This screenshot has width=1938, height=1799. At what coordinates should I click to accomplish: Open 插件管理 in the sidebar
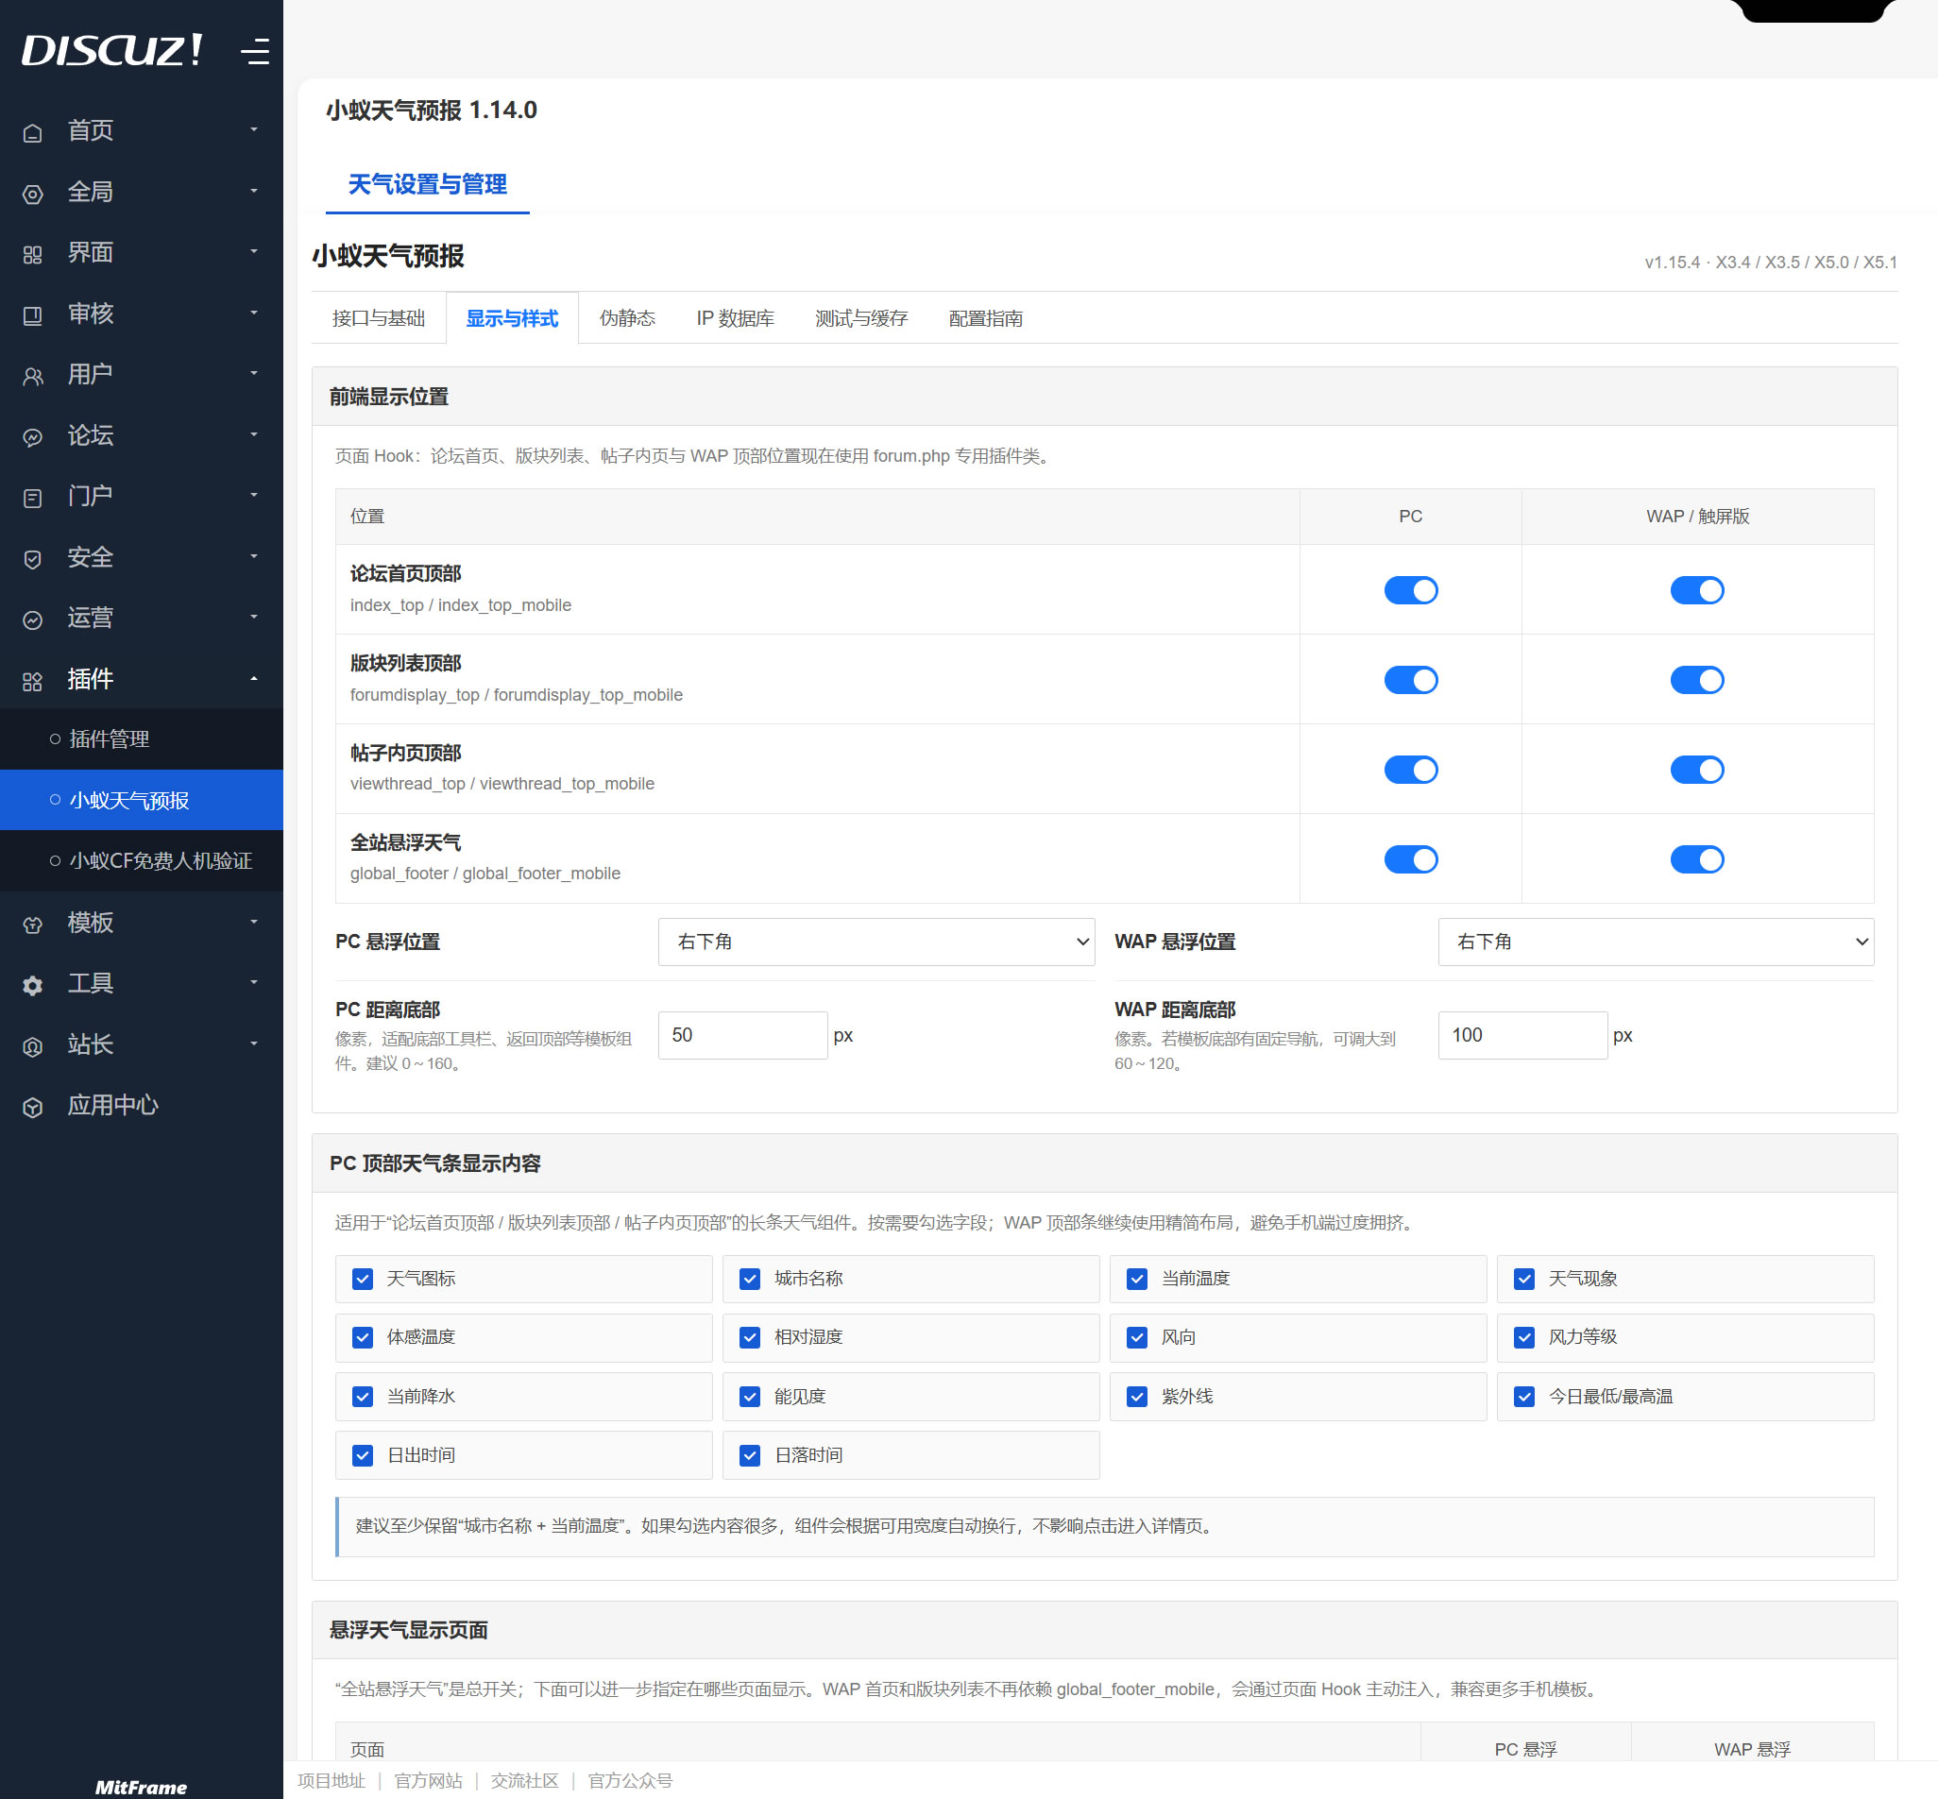point(141,738)
